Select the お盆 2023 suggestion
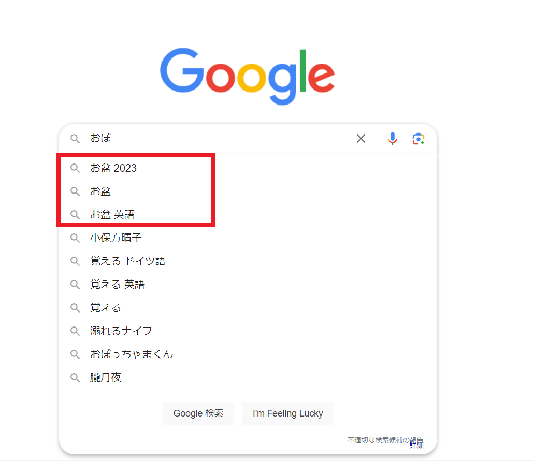 pos(113,168)
